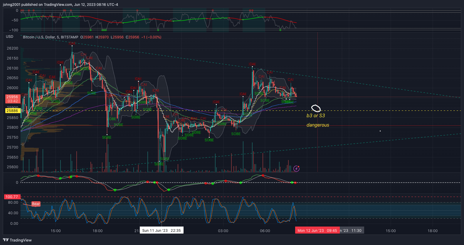Click the red 'Mon 12 Jun '23 09:45' label
The image size is (464, 245).
tap(317, 230)
